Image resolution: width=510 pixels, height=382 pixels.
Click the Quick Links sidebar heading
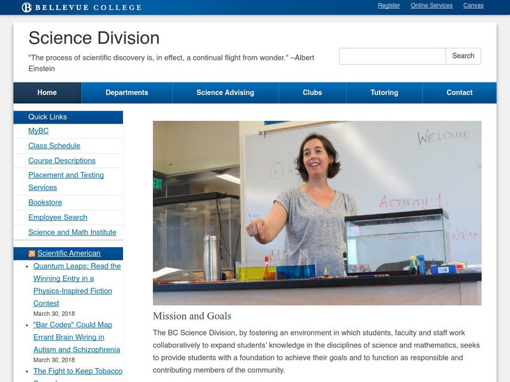point(68,117)
